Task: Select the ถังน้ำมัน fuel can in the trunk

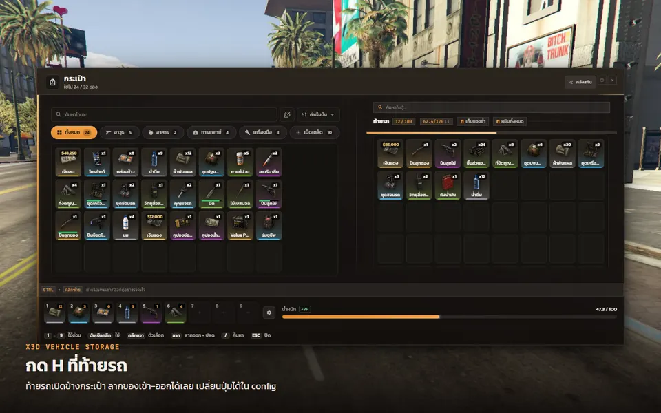Action: [x=448, y=185]
